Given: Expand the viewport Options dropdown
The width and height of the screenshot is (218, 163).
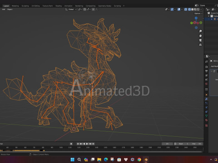Looking at the screenshot, I should coord(198,14).
